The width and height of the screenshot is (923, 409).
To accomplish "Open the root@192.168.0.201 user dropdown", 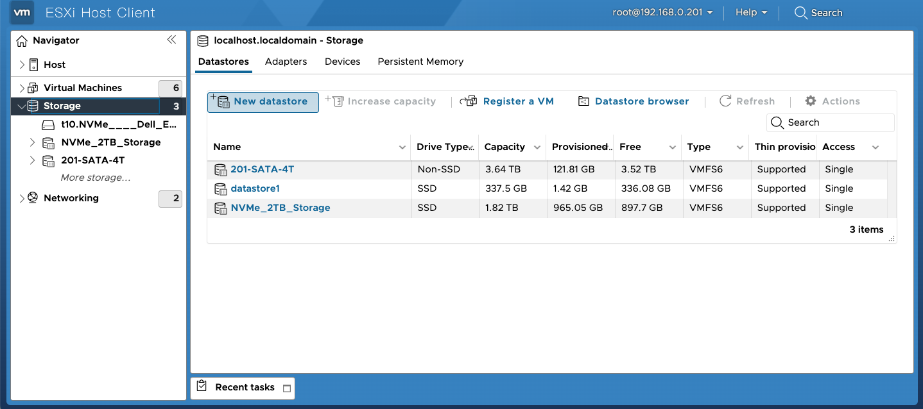I will click(663, 13).
